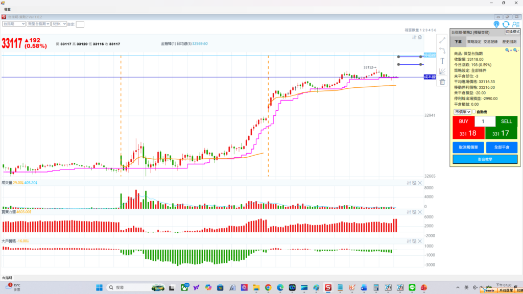Open the 市價單 order type dropdown

462,112
